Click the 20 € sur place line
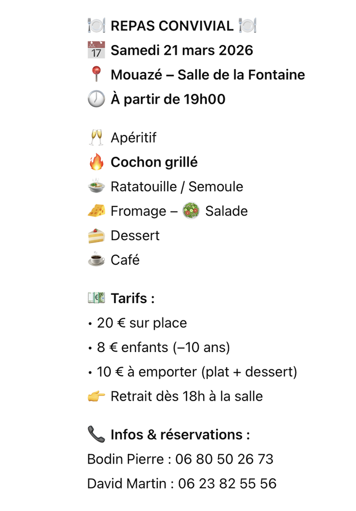Screen dimensions: 356x511 click(x=141, y=323)
